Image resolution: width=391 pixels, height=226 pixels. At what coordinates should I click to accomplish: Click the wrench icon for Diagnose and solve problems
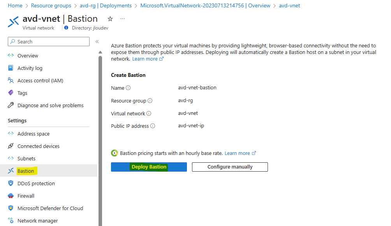point(11,105)
